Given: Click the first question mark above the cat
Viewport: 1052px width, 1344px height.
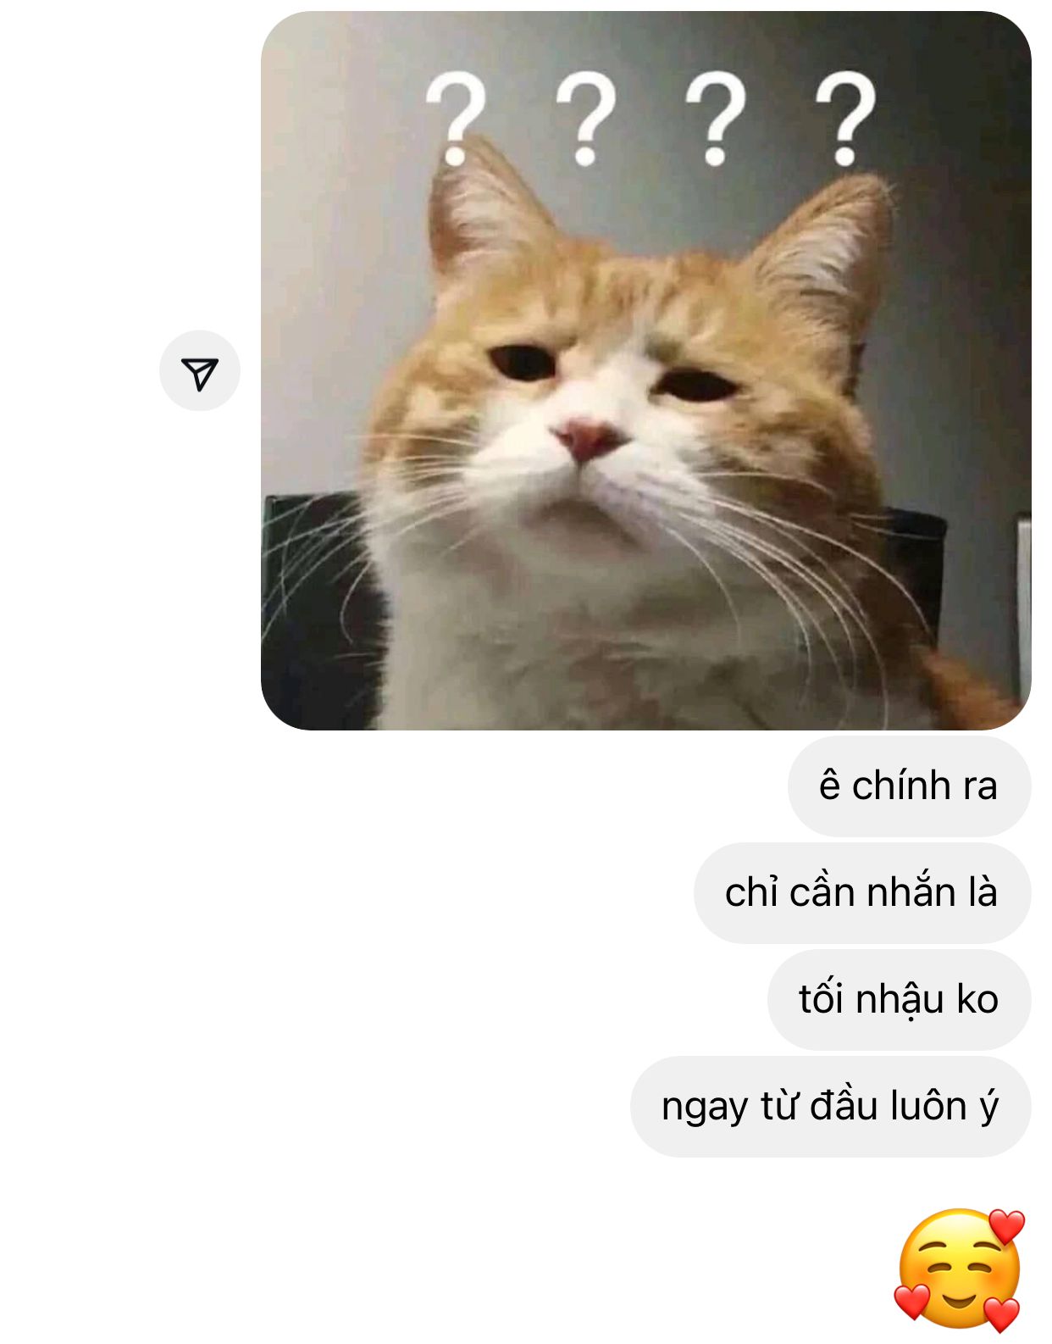Looking at the screenshot, I should [x=456, y=118].
